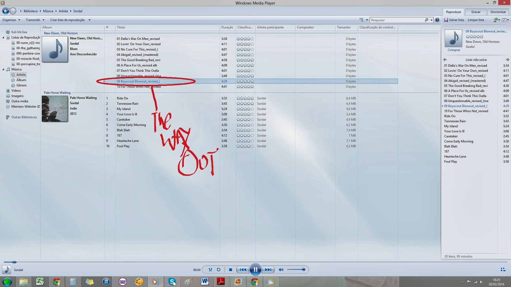Collapse the Música tree node
The height and width of the screenshot is (287, 511).
point(4,70)
